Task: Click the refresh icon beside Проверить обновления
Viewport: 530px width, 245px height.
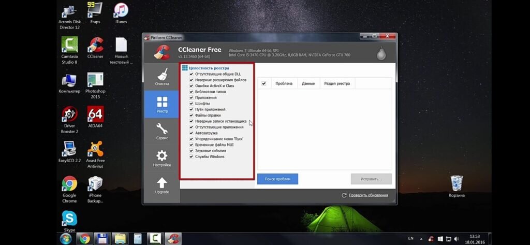Action: 344,195
